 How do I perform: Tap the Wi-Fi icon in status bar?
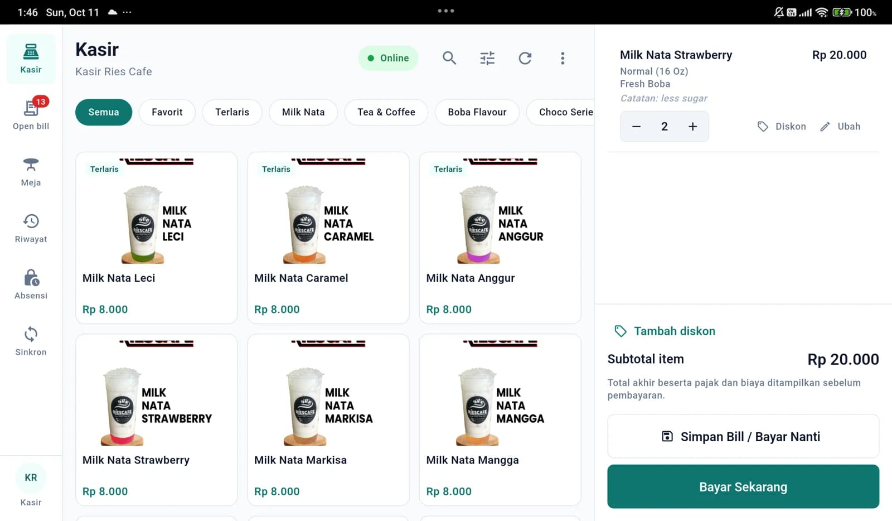tap(821, 12)
